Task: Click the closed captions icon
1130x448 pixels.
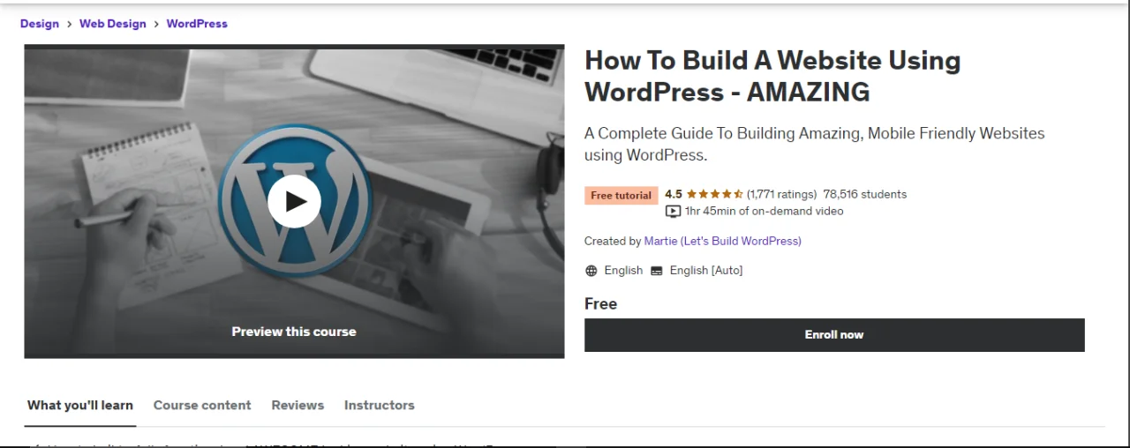Action: coord(657,271)
